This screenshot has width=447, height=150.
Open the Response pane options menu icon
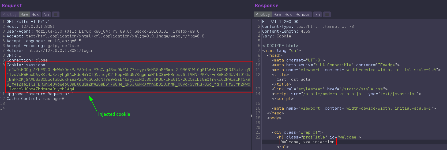click(x=327, y=14)
